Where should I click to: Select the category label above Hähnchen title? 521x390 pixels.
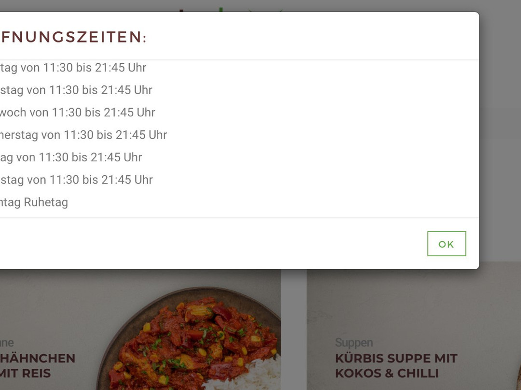coord(7,342)
